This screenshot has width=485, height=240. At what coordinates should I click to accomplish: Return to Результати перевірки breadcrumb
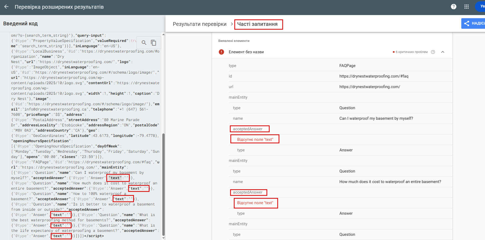click(200, 24)
